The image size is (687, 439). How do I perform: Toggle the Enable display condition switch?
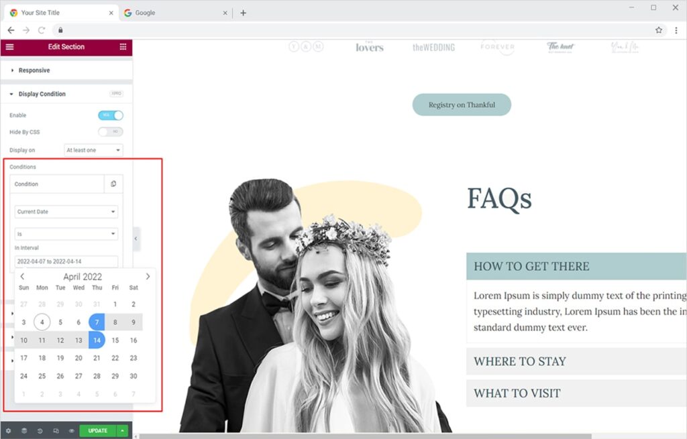tap(111, 115)
